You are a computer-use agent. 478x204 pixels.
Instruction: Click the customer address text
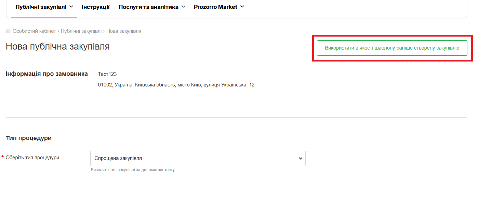176,85
